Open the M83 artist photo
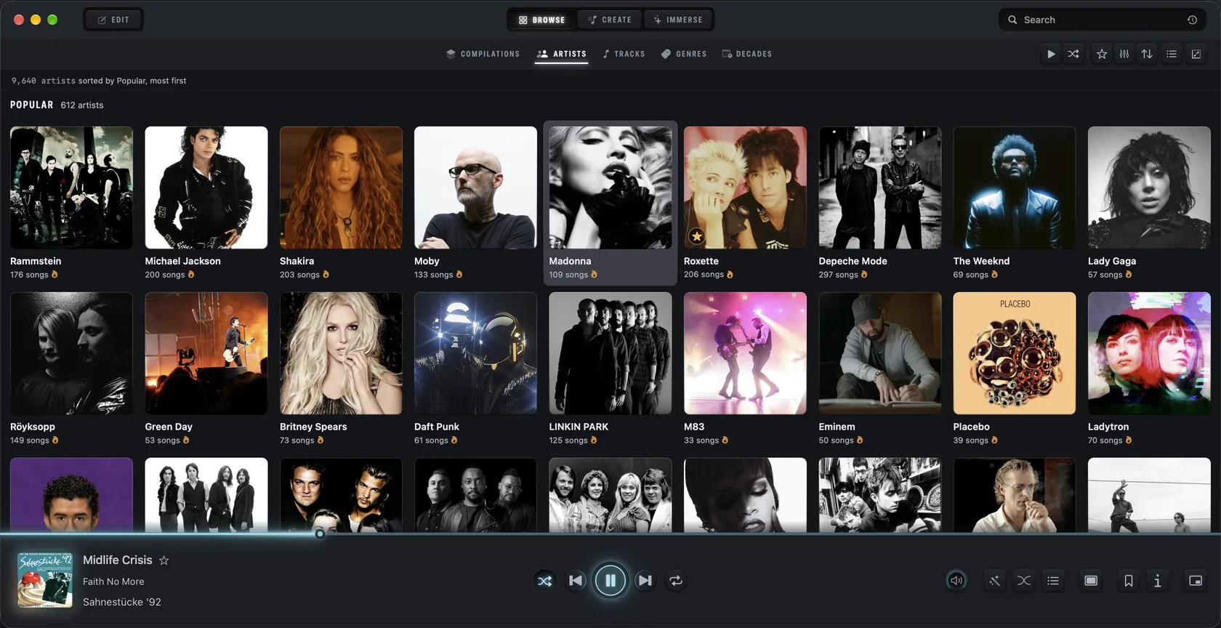 (745, 353)
